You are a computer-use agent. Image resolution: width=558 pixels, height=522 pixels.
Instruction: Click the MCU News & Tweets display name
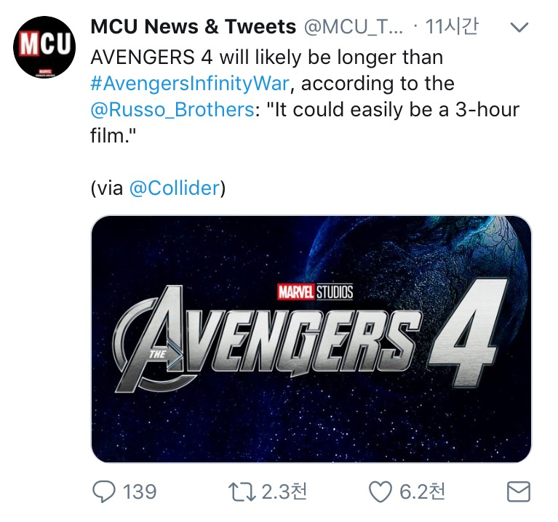tap(193, 28)
